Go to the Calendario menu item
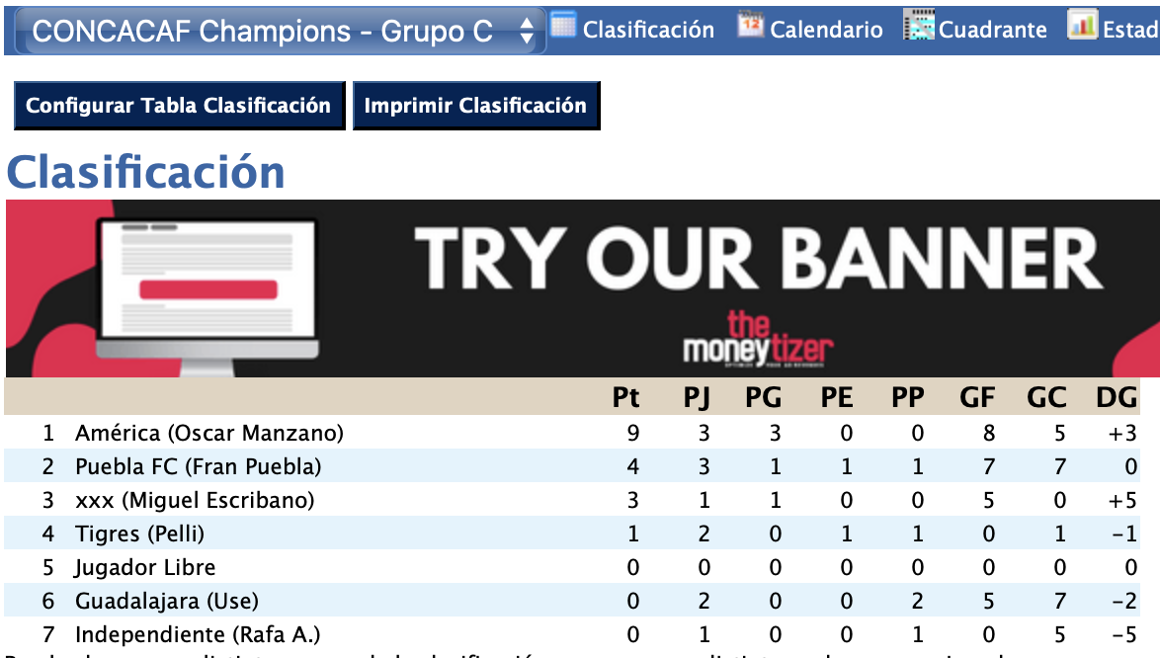This screenshot has width=1160, height=658. click(826, 30)
